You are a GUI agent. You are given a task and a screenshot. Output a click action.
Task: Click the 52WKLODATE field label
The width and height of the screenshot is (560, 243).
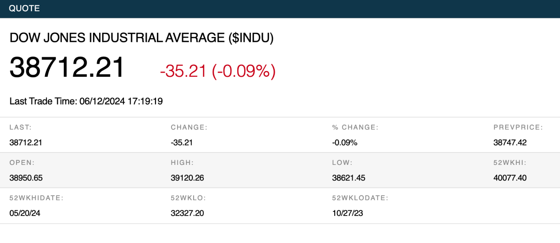coord(360,198)
